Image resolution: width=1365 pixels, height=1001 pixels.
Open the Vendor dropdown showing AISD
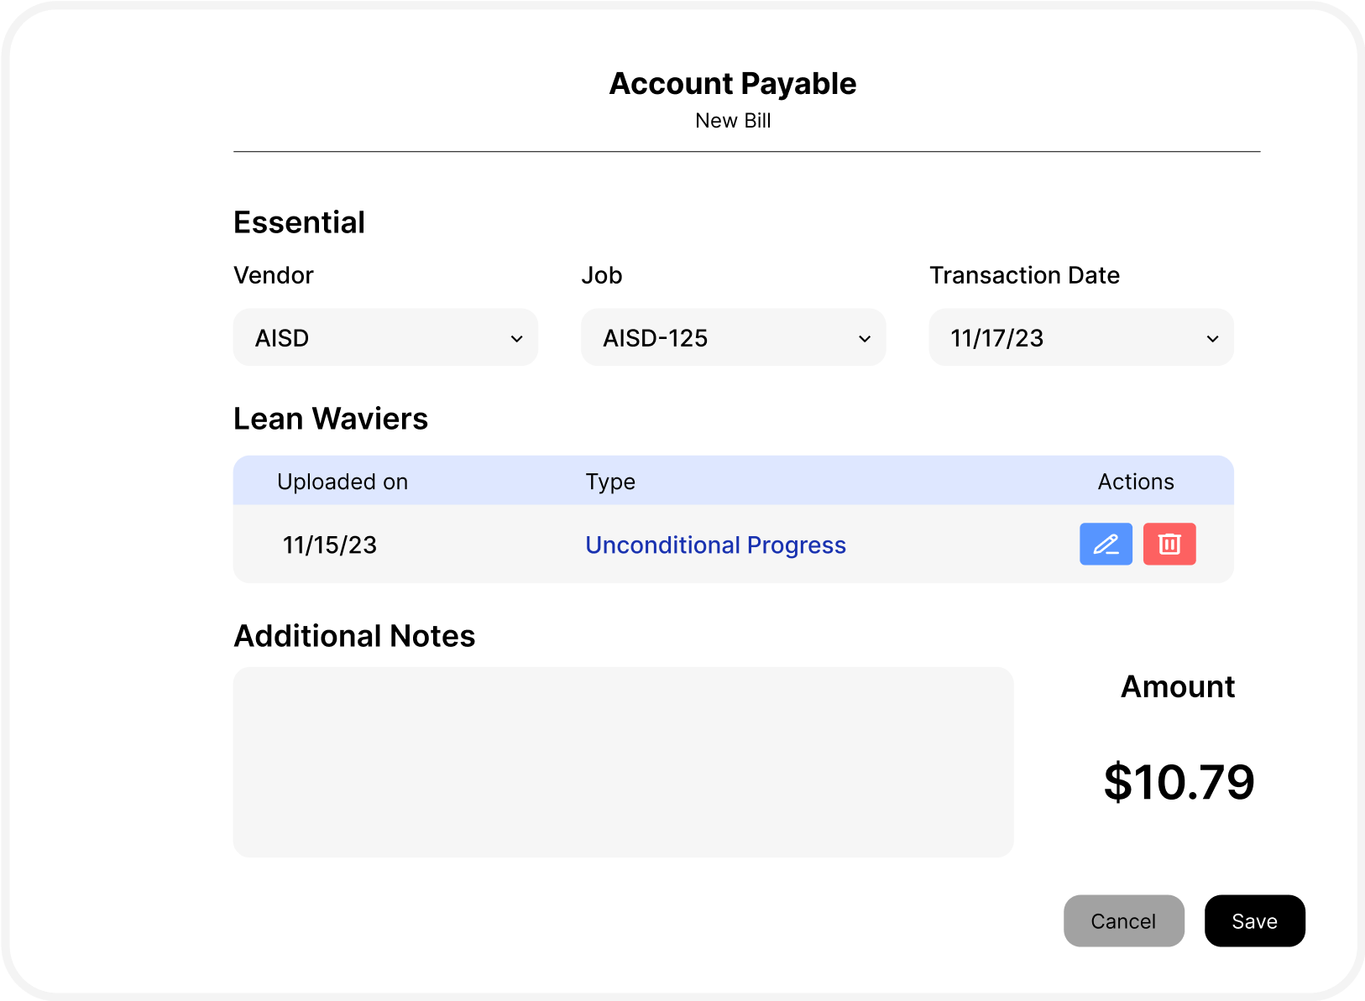pyautogui.click(x=385, y=338)
